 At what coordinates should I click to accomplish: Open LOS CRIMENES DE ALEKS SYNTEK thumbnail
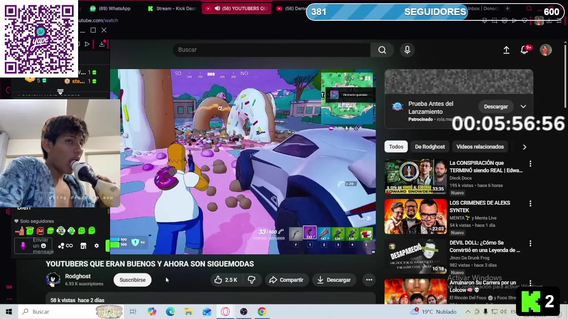[415, 217]
